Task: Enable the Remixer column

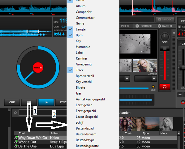Action: [x=81, y=58]
